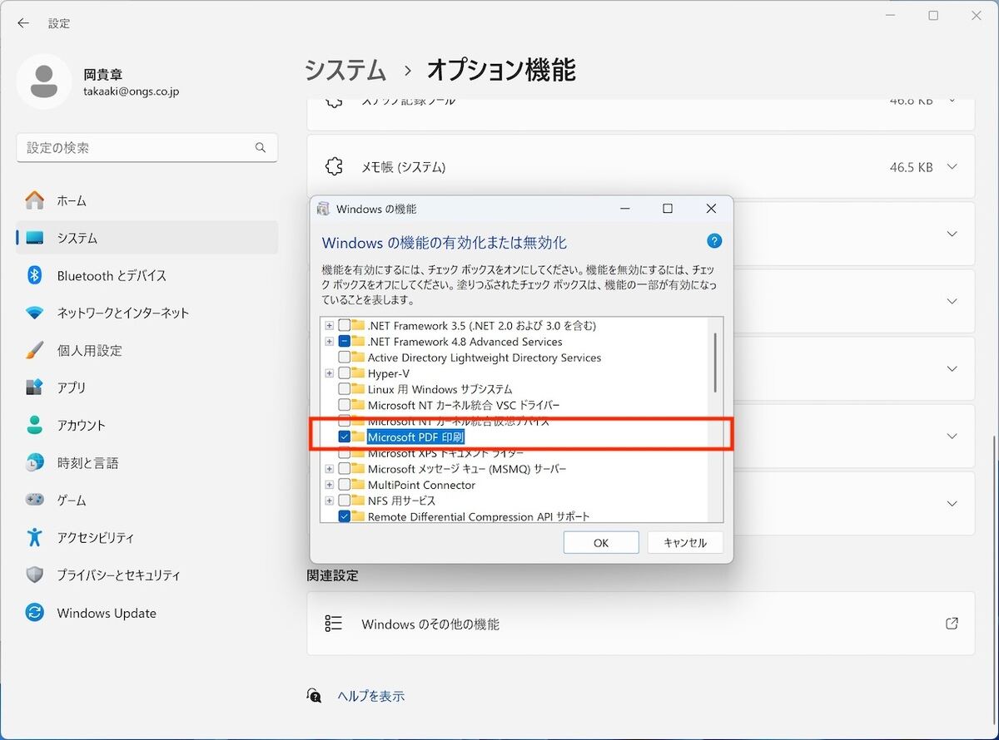This screenshot has width=999, height=740.
Task: Maximize the Windows の機能 dialog
Action: click(667, 209)
